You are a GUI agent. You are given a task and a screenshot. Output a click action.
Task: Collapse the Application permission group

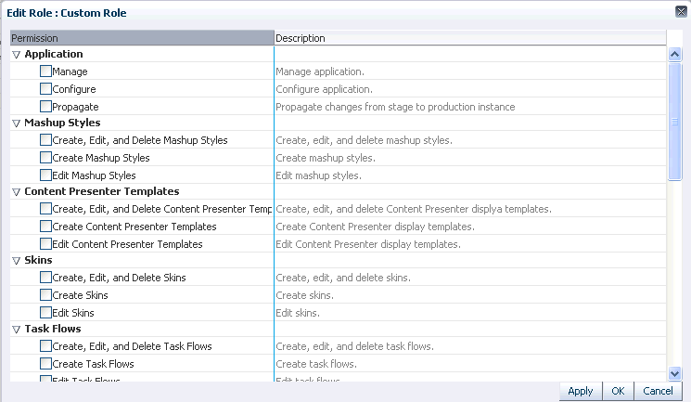point(16,55)
